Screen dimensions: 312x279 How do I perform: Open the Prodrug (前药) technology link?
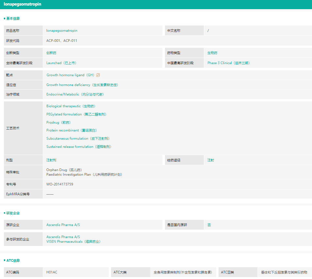point(58,122)
